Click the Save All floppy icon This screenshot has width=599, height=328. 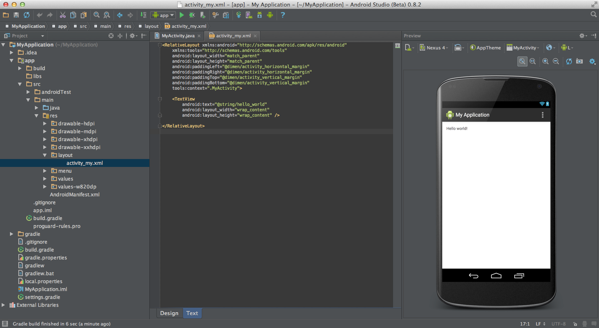[16, 15]
